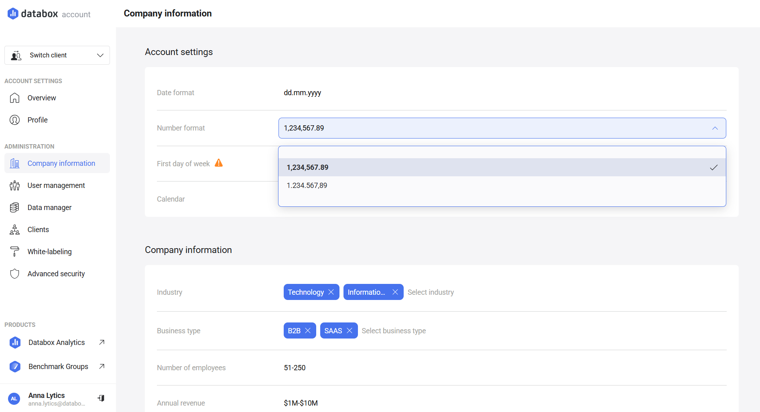760x412 pixels.
Task: Click the Select industry input
Action: click(431, 292)
